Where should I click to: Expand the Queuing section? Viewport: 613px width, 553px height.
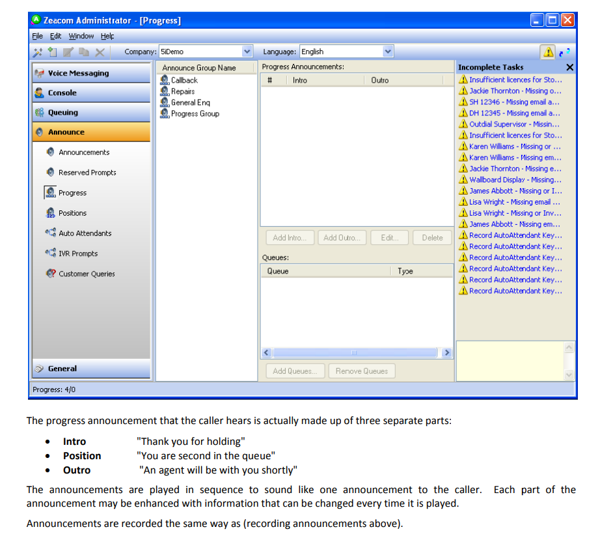point(91,112)
